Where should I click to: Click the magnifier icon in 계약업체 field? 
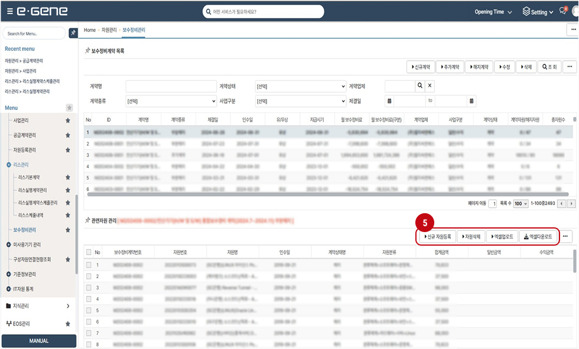(x=419, y=86)
